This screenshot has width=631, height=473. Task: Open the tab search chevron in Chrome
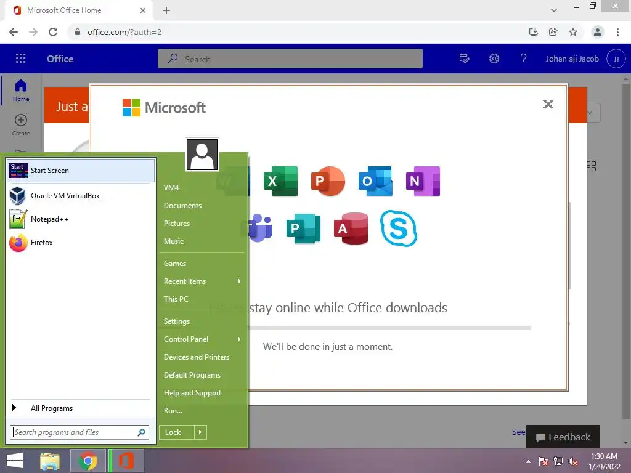(554, 10)
